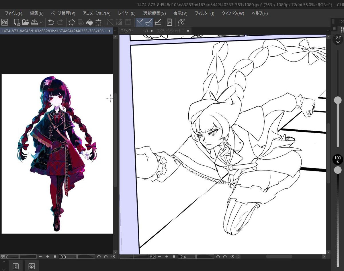Viewport: 344px width, 271px height.
Task: Open the アニメーション(A) menu
Action: point(97,13)
